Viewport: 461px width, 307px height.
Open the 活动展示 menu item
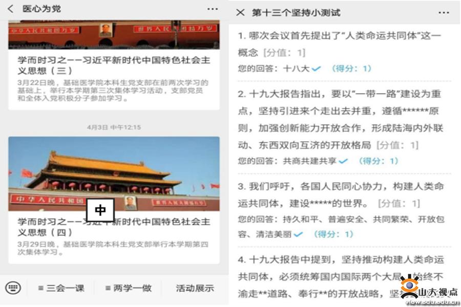(x=195, y=288)
